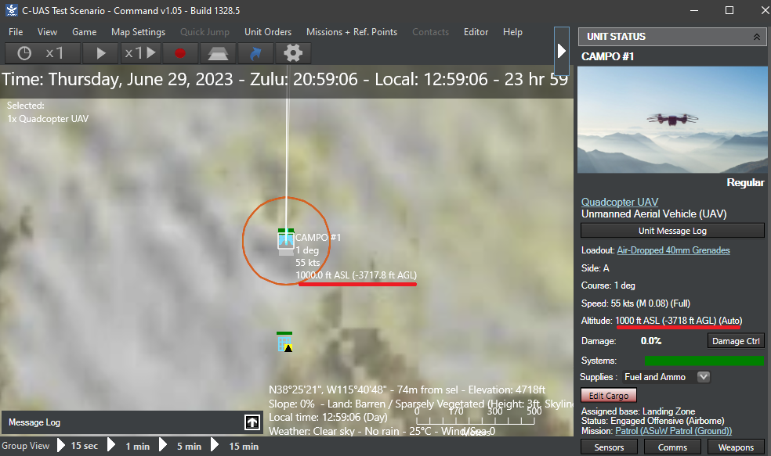Open the Quadcopter UAV database link
This screenshot has width=771, height=456.
(620, 202)
